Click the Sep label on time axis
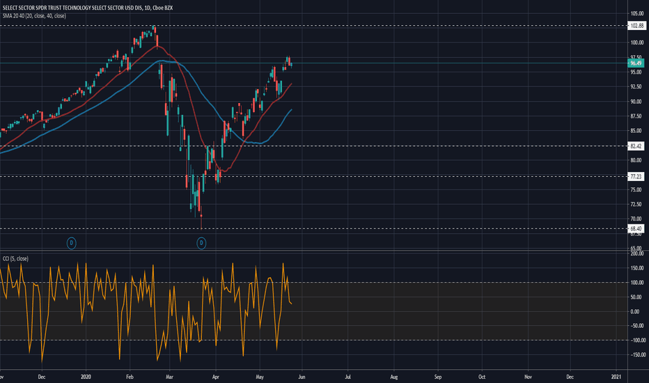 click(438, 377)
